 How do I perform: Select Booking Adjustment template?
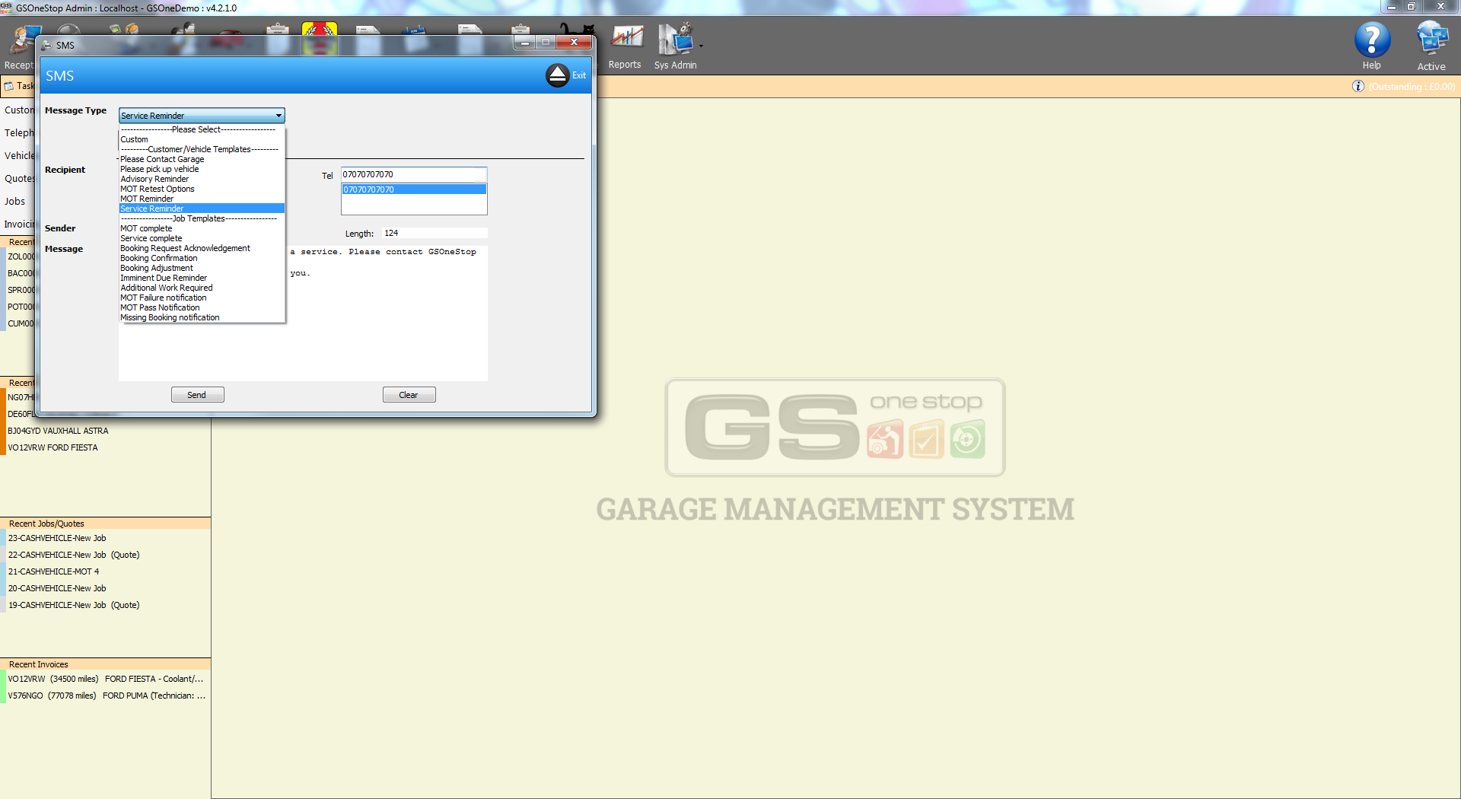point(202,268)
